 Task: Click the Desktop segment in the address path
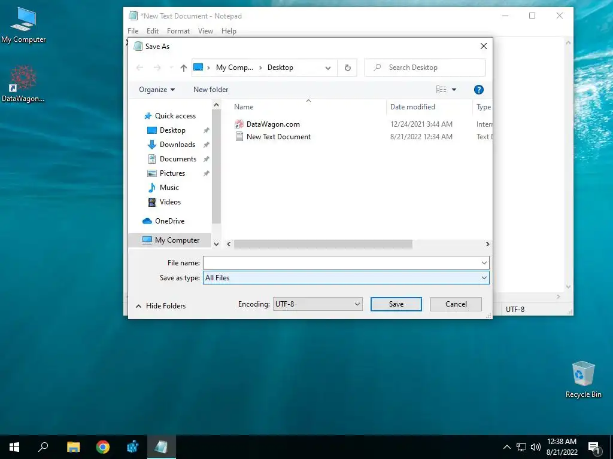click(x=280, y=68)
